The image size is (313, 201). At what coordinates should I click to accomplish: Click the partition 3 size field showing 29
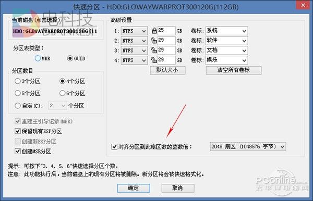tap(166, 51)
